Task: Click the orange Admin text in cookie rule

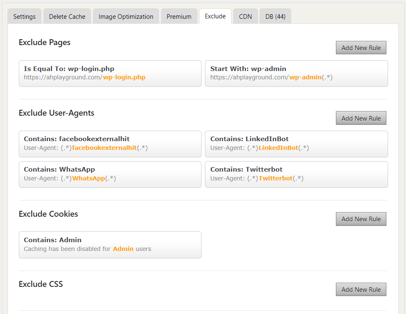Action: (123, 249)
